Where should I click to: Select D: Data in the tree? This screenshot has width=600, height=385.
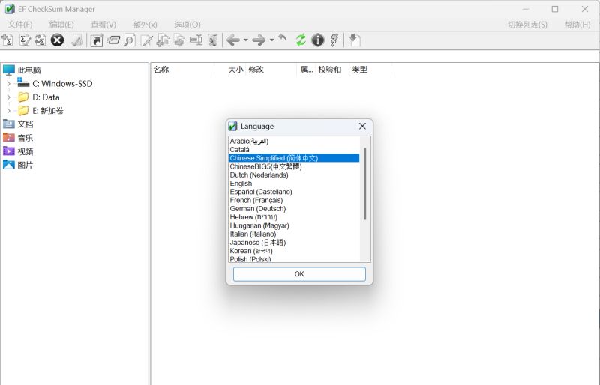(x=46, y=97)
